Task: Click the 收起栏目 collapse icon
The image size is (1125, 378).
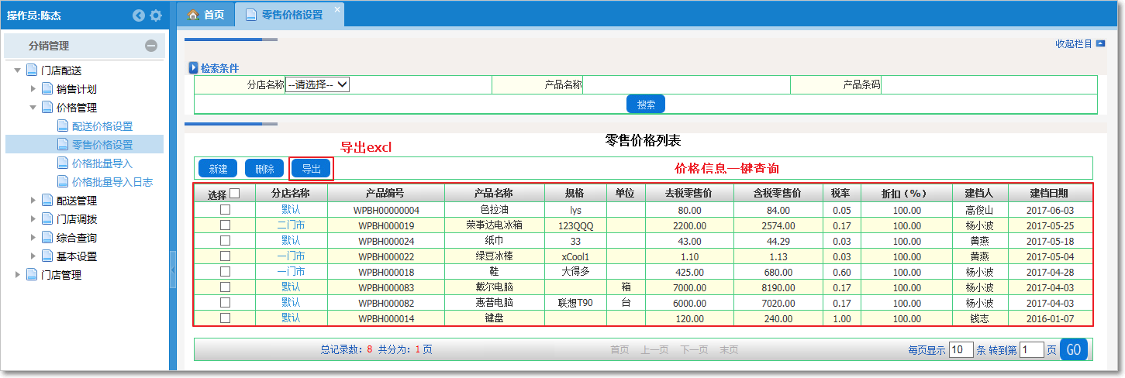Action: point(1100,43)
